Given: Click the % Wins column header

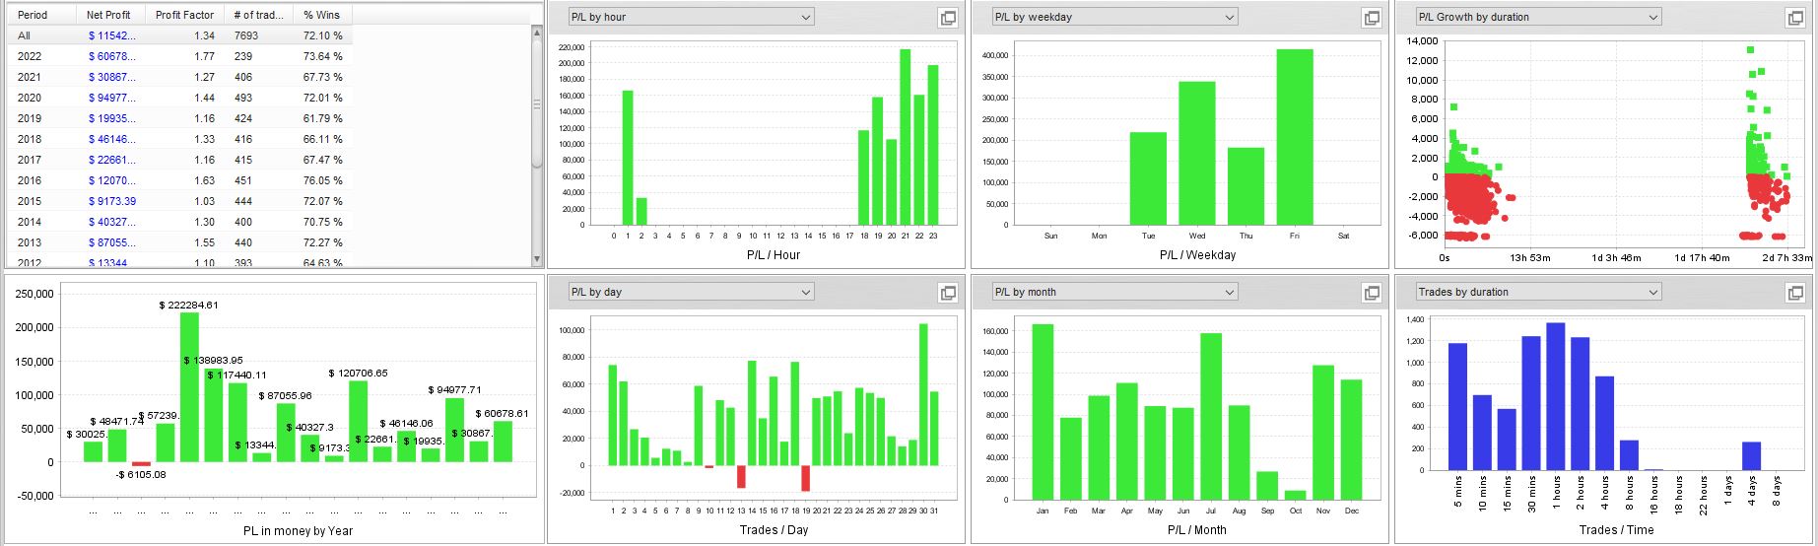Looking at the screenshot, I should coord(322,15).
